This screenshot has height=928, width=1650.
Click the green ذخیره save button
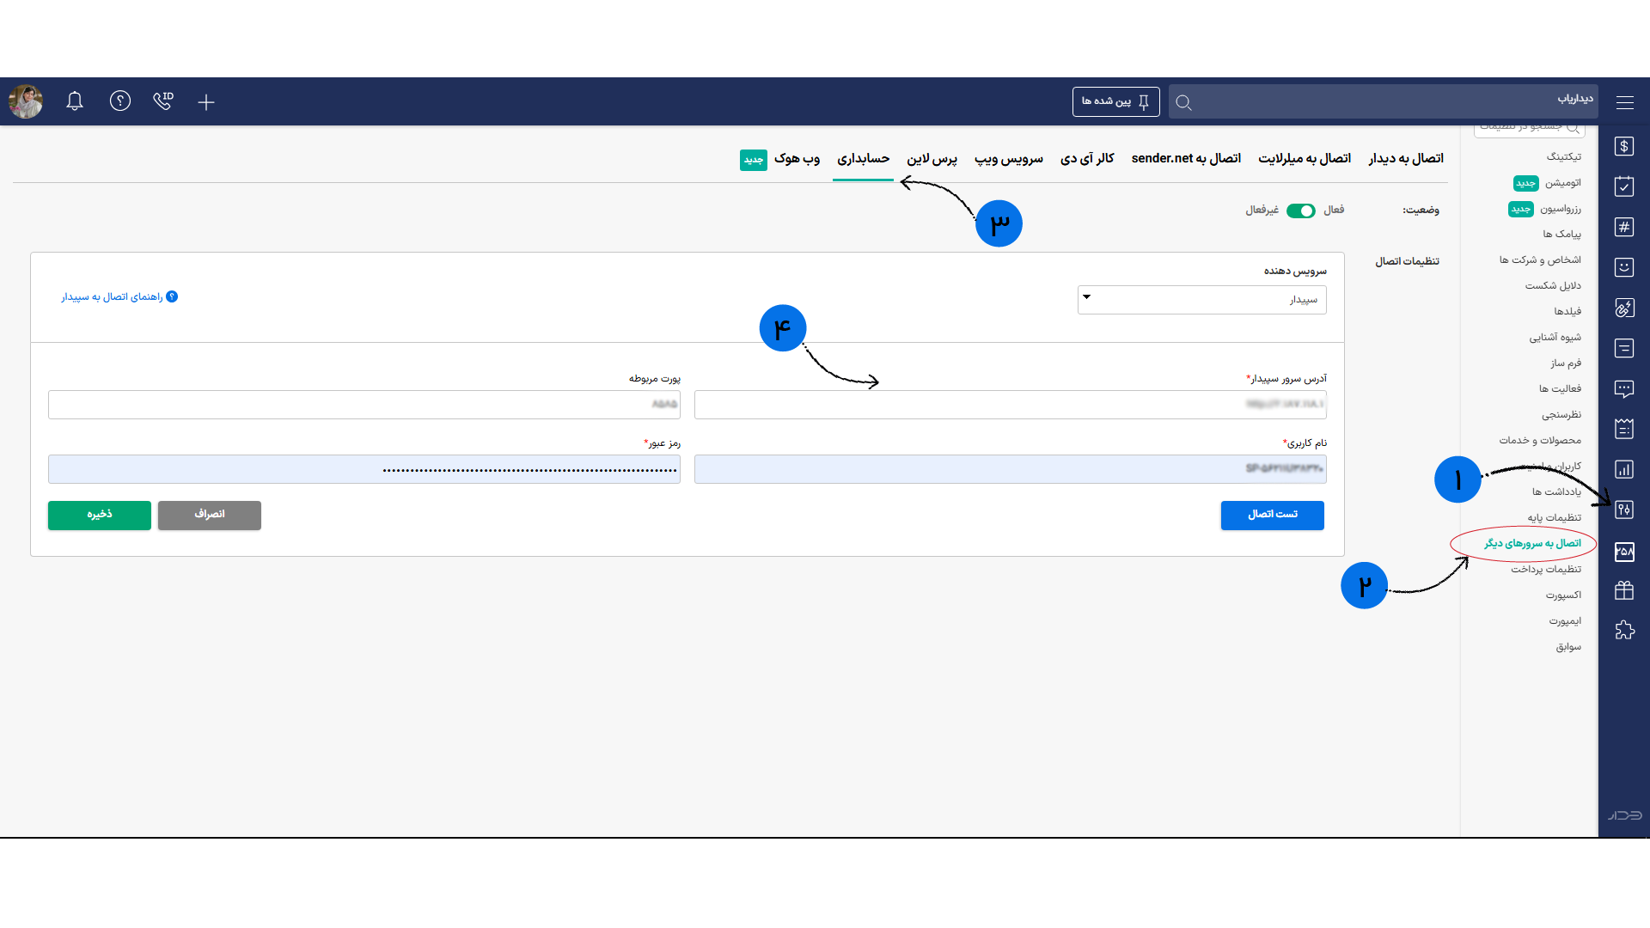[x=99, y=515]
